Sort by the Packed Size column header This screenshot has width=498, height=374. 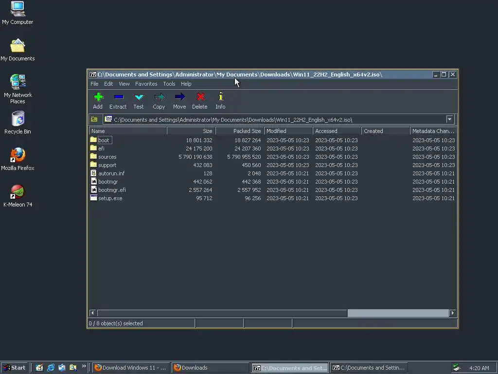tap(240, 131)
